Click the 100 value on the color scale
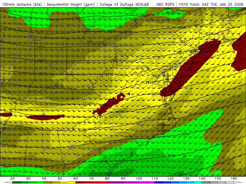 point(139,178)
